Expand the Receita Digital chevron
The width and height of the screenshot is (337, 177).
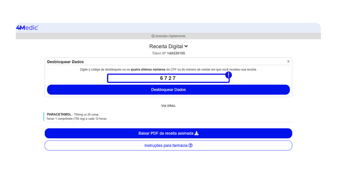point(186,47)
